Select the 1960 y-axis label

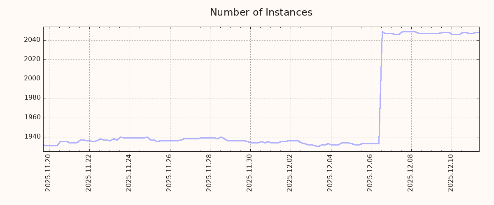pyautogui.click(x=32, y=118)
